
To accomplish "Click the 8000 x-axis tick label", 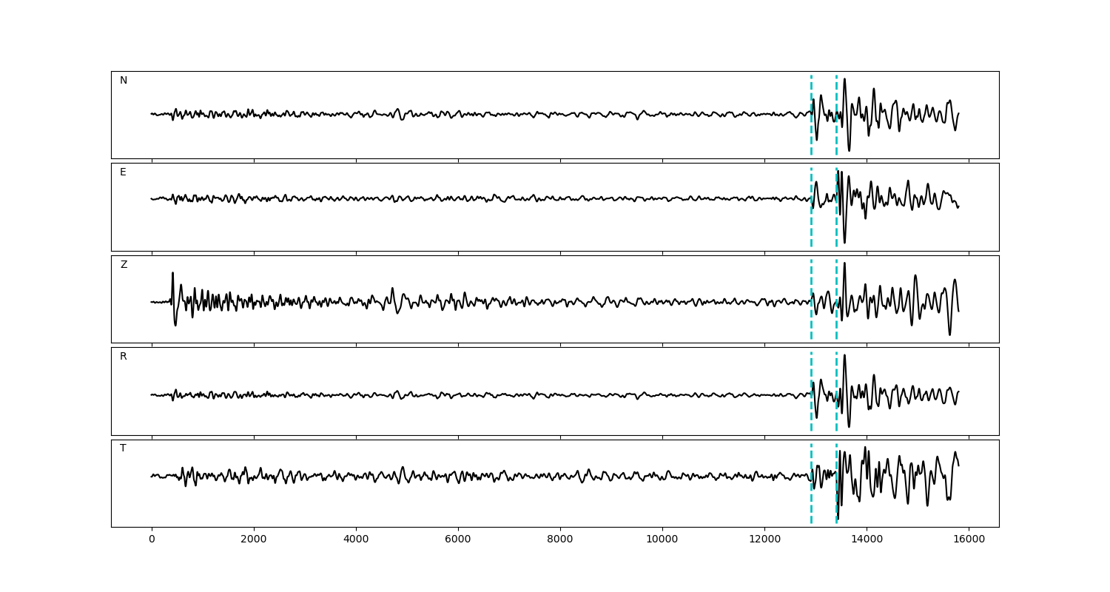I will (x=560, y=540).
